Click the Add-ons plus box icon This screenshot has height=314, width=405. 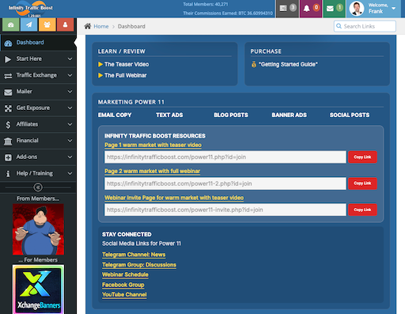pyautogui.click(x=8, y=157)
